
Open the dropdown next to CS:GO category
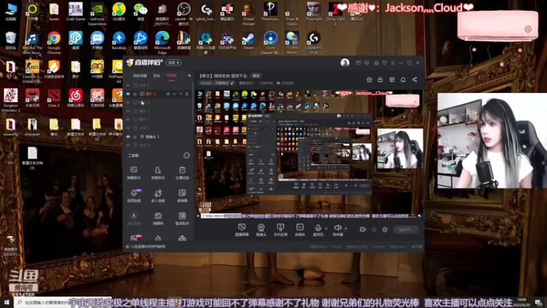247,83
